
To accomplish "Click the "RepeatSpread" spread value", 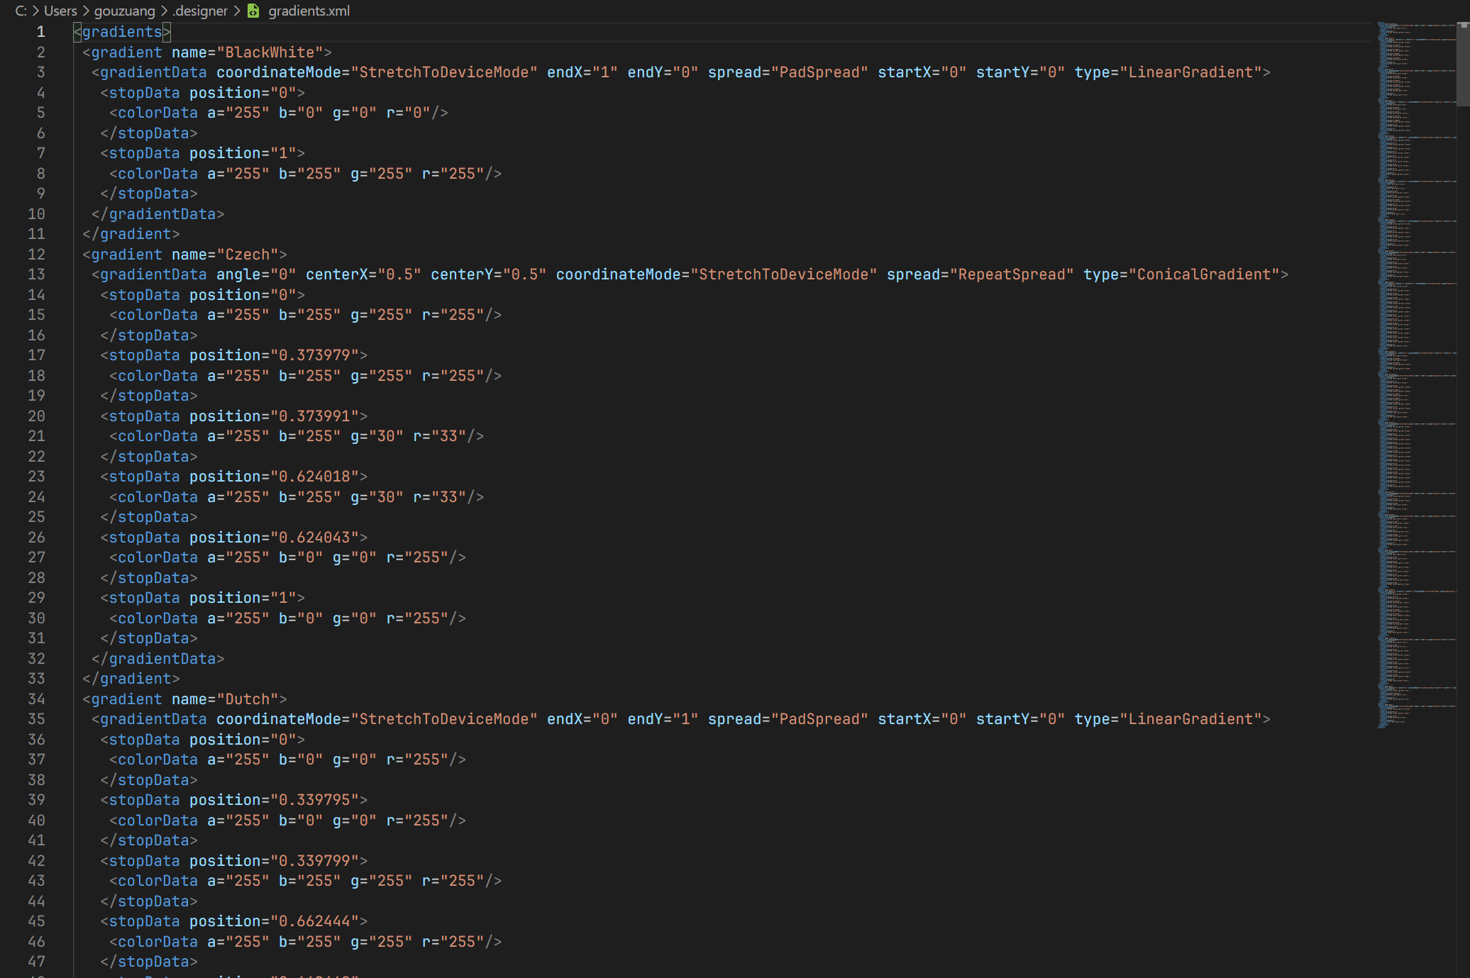I will (x=1012, y=274).
